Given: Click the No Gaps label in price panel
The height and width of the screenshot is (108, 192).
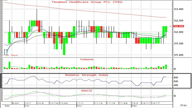Looking at the screenshot, I should (11, 55).
